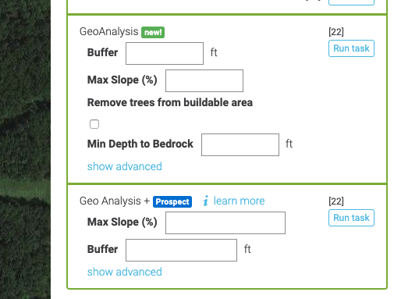This screenshot has height=299, width=394.
Task: Expand show advanced under GeoAnalysis section
Action: (125, 166)
